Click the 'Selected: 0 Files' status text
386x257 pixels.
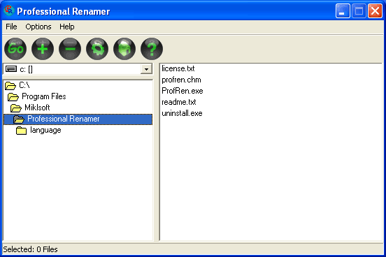tap(30, 249)
